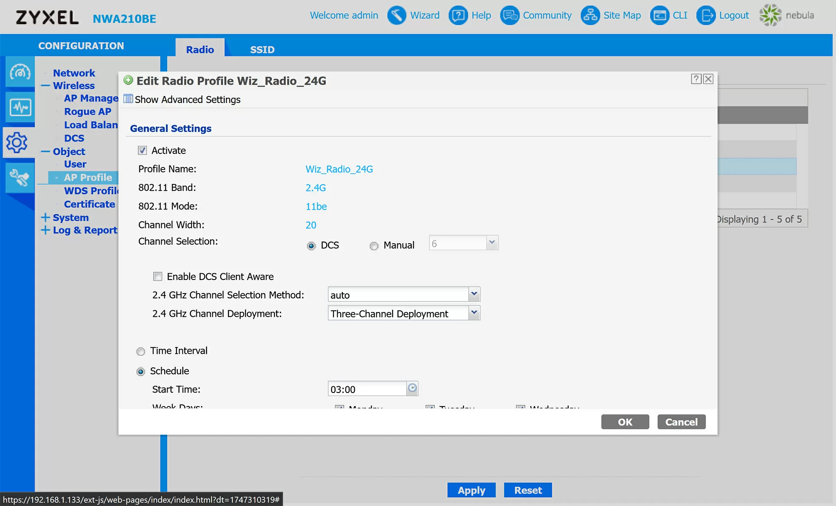Select AP Profile in navigation

click(88, 178)
